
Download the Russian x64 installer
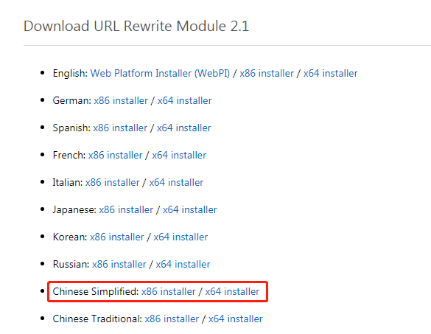[x=183, y=264]
